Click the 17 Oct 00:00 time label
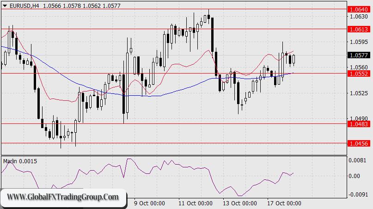This screenshot has height=209, width=373. point(284,203)
